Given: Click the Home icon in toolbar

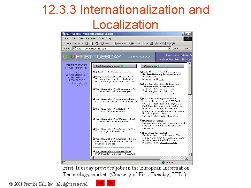Looking at the screenshot, I should click(x=96, y=44).
